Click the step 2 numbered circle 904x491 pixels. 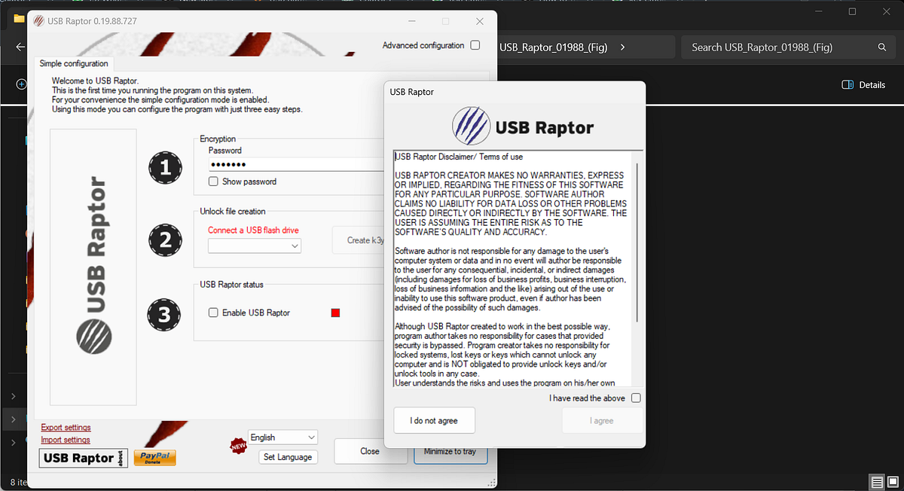[165, 239]
